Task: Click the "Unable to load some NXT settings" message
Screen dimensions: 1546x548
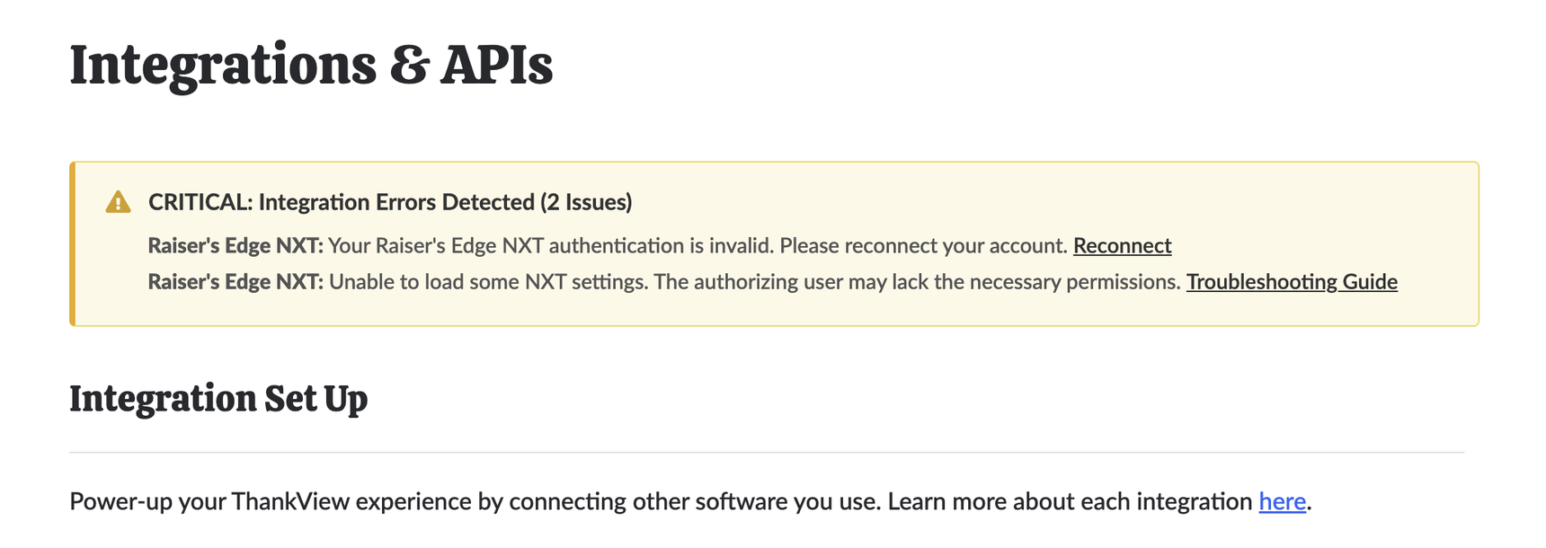Action: (488, 281)
